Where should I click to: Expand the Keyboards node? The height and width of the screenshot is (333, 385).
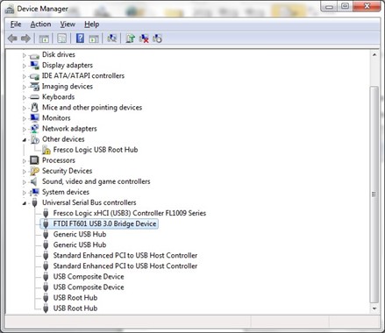pos(25,97)
